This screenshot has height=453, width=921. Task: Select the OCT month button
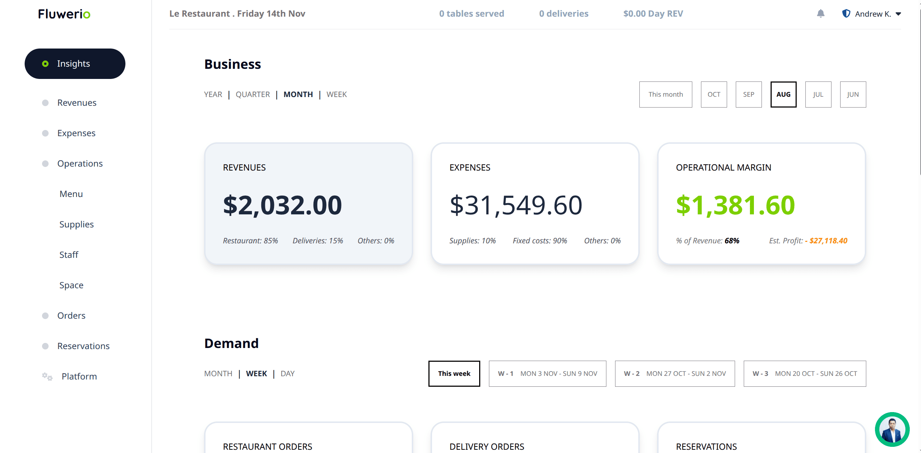[x=714, y=95]
